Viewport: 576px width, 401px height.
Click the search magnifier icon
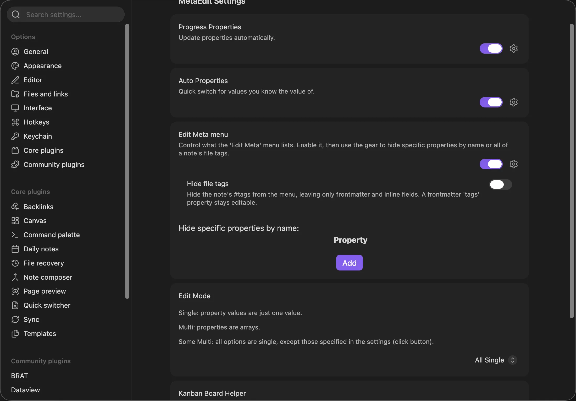click(16, 14)
